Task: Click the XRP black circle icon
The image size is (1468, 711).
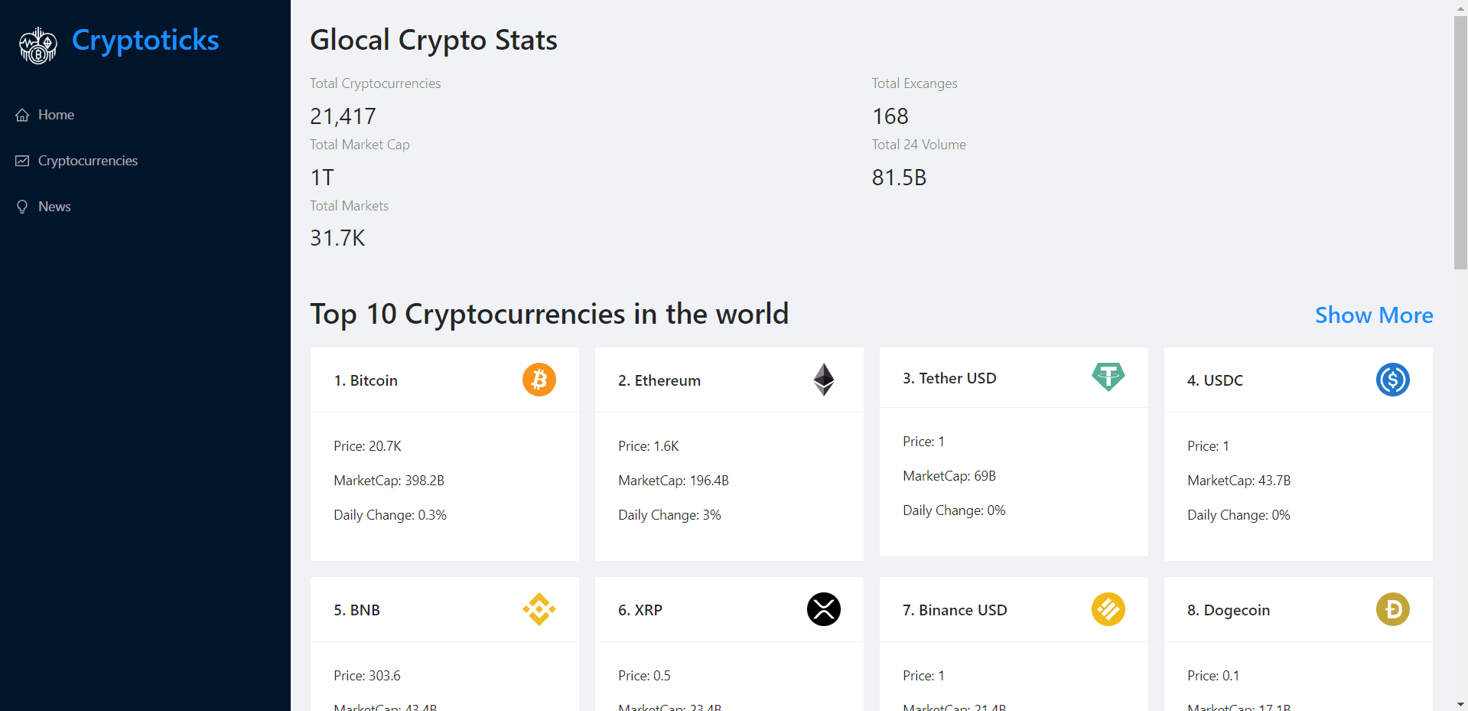Action: (824, 609)
